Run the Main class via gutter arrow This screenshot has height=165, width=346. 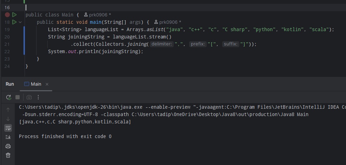[14, 15]
